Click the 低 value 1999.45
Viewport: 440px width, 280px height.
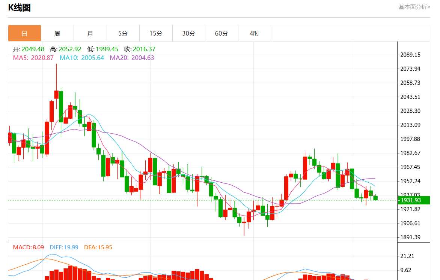pyautogui.click(x=107, y=49)
